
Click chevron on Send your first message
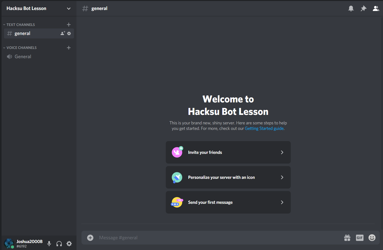tap(282, 202)
